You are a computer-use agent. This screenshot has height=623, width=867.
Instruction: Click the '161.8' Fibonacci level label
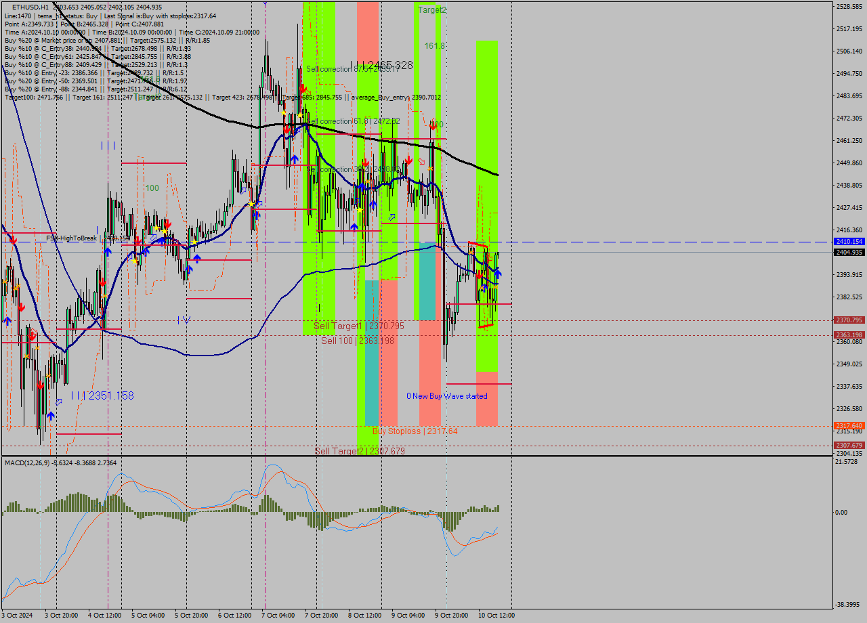click(435, 46)
